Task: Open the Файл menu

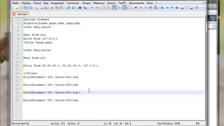Action: 16,3
